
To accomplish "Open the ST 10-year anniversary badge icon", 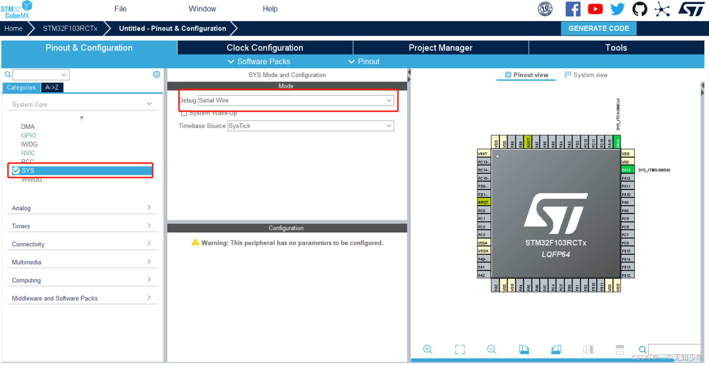I will pos(545,9).
